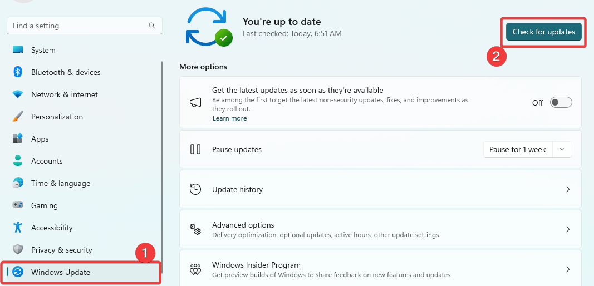Toggle Get the latest updates switch on
594x286 pixels.
pos(561,102)
